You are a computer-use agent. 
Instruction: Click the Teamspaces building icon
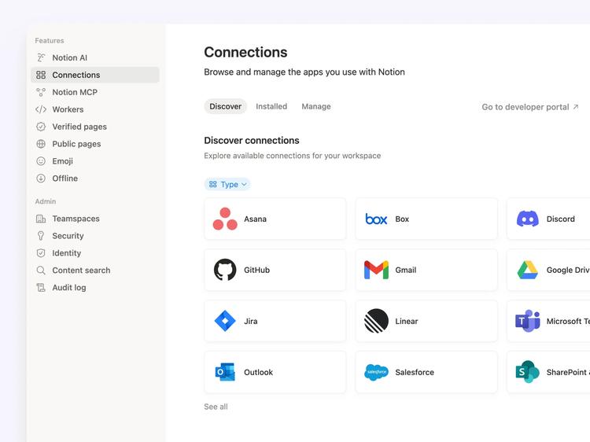(x=41, y=219)
